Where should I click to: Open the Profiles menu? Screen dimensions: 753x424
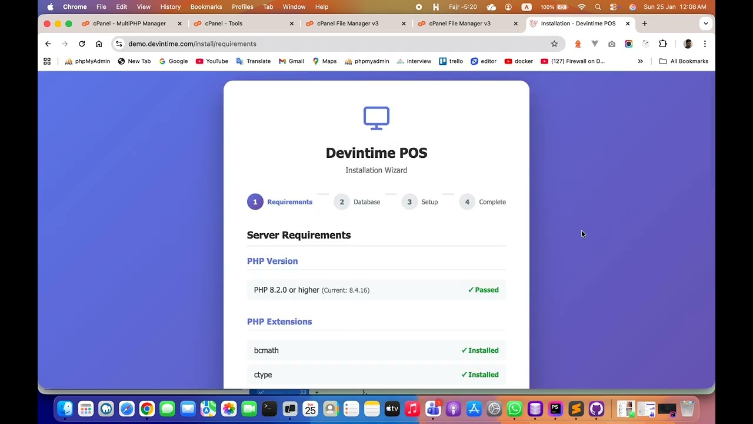(242, 7)
